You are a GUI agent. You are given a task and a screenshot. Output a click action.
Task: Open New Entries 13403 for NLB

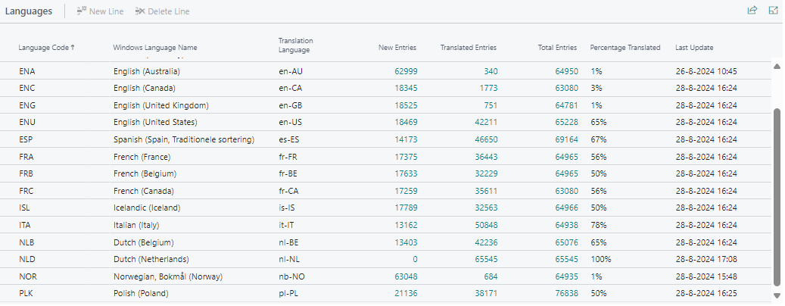tap(406, 242)
